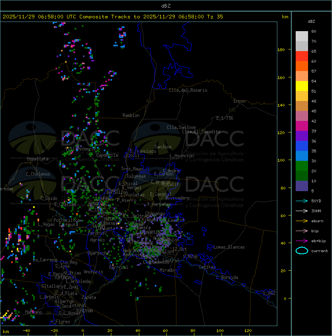Click the 120 km horizontal axis tick

click(x=248, y=330)
